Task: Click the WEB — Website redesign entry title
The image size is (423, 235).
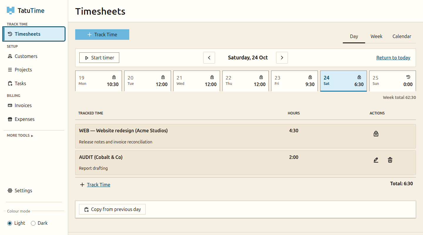Action: point(123,131)
